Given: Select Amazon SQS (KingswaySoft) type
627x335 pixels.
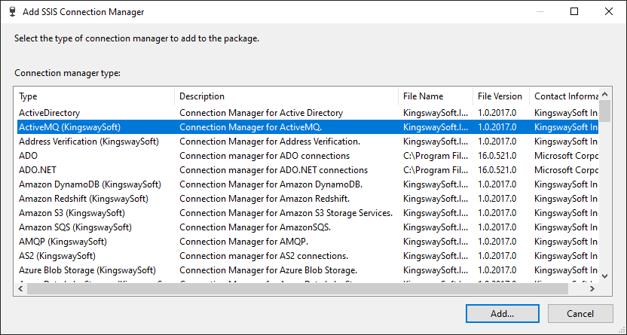Looking at the screenshot, I should [x=75, y=227].
